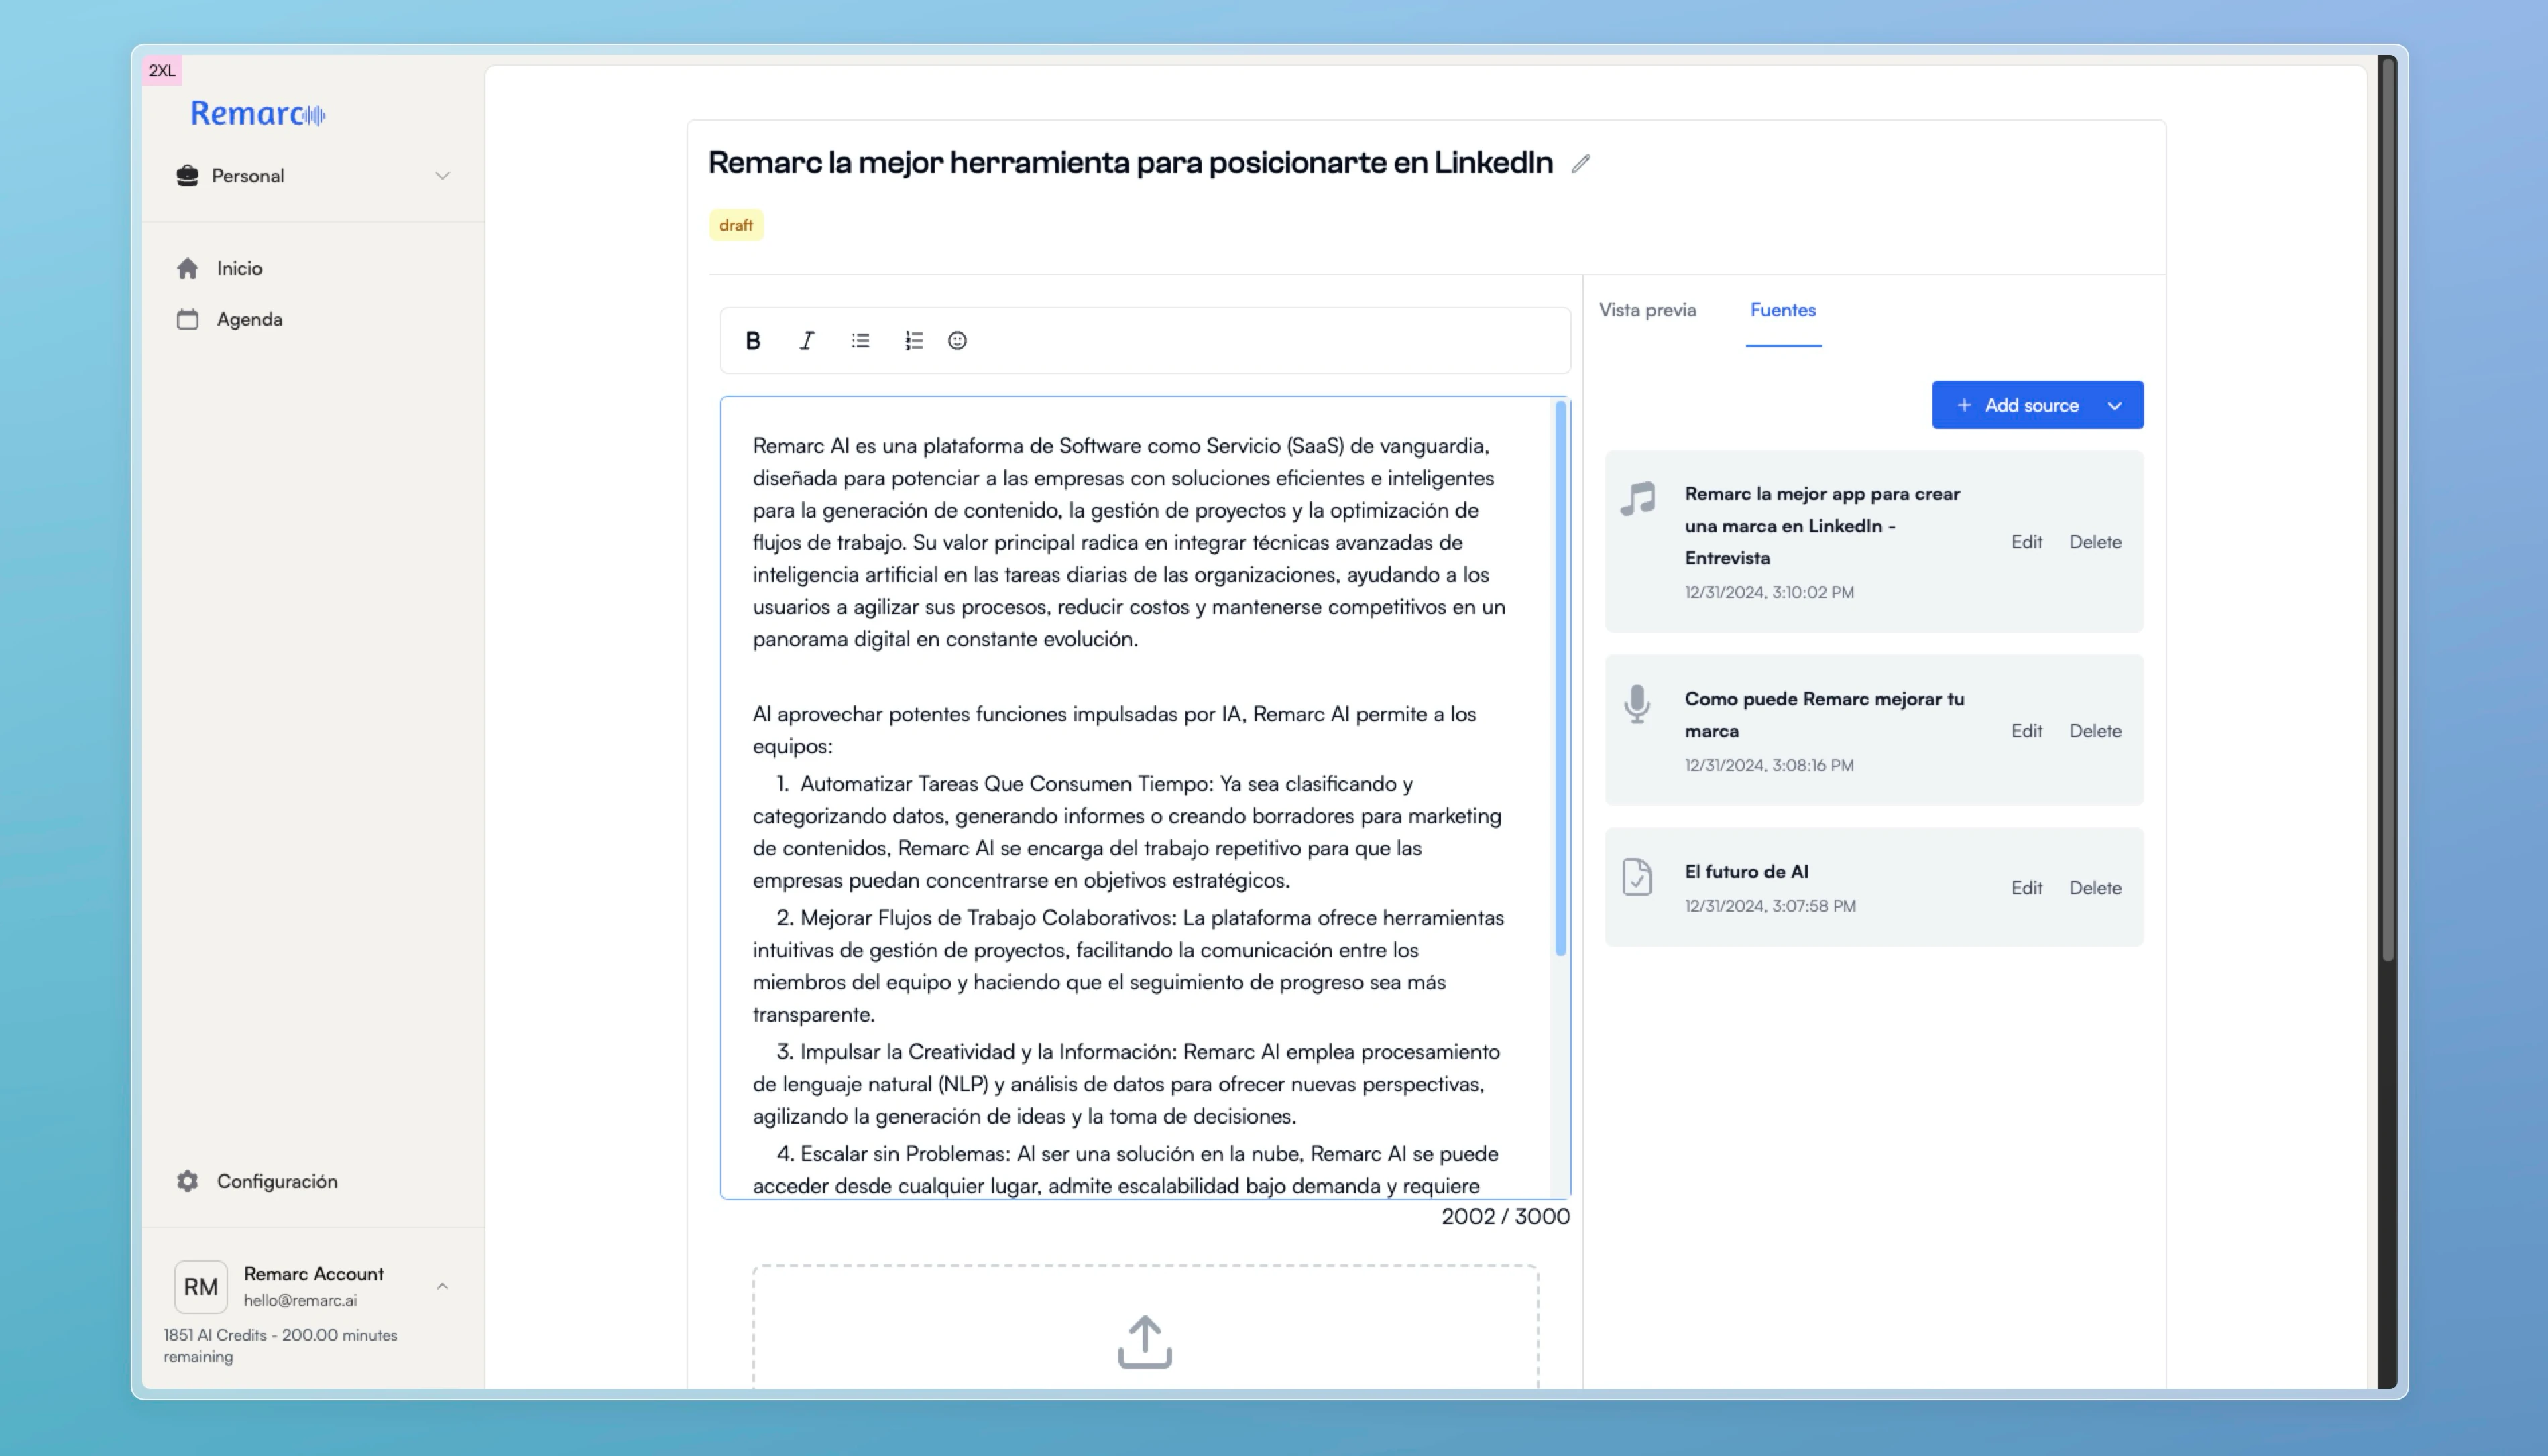The height and width of the screenshot is (1456, 2548).
Task: Expand the Remarc Account menu chevron
Action: [x=442, y=1286]
